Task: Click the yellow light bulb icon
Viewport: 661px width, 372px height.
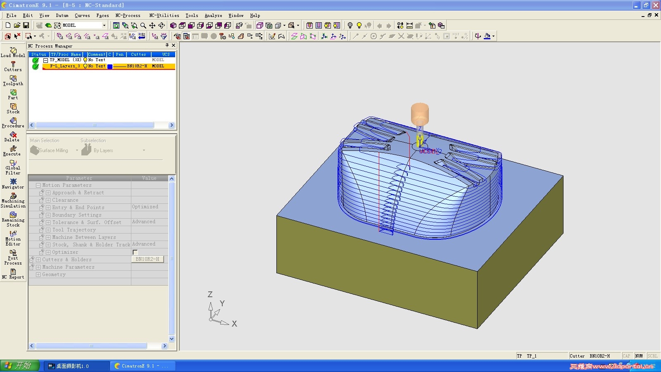Action: point(359,25)
